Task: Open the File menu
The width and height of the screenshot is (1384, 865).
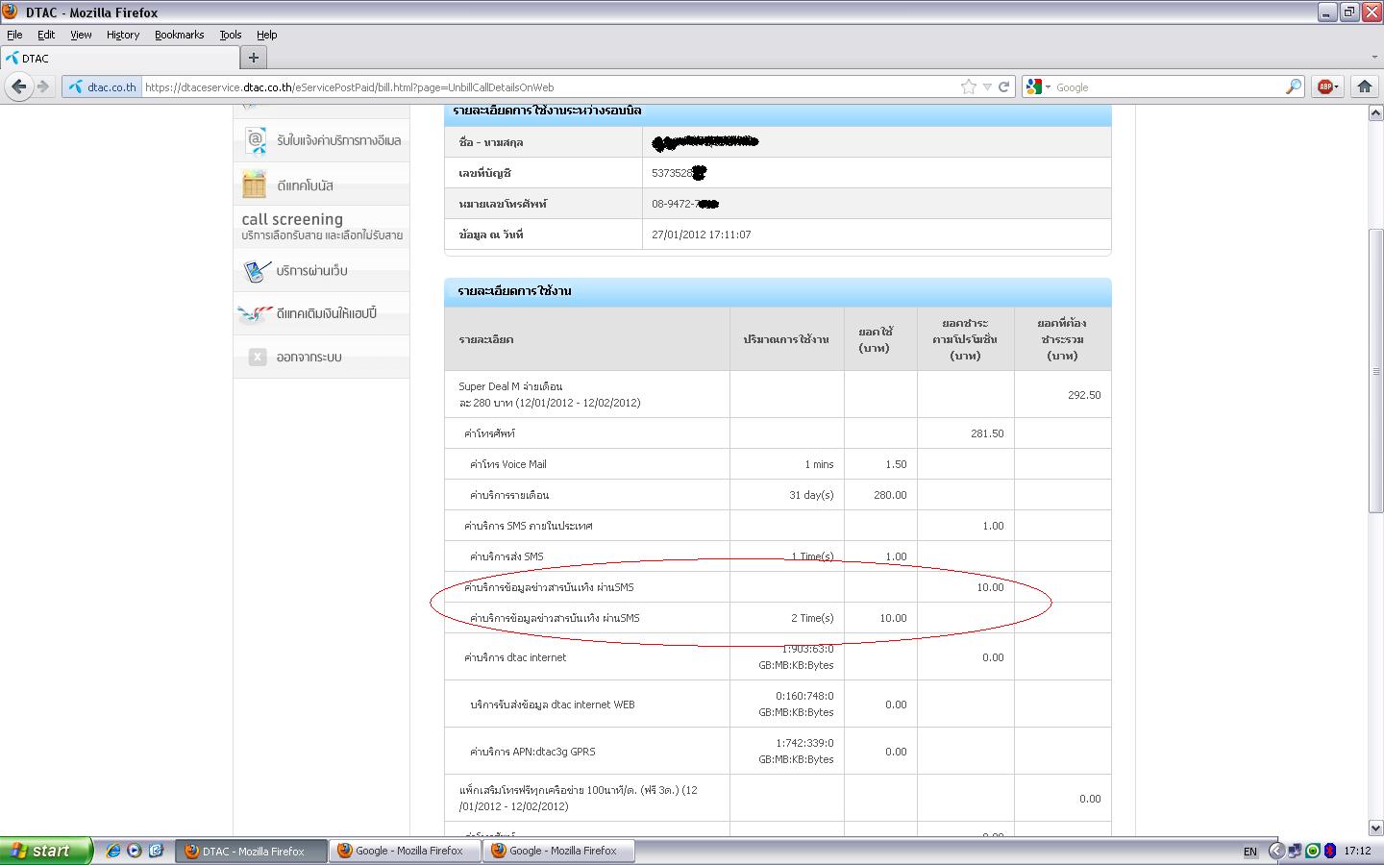Action: tap(14, 35)
